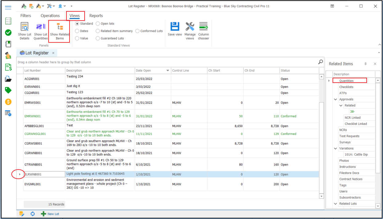Open the Date Open column filter dropdown

168,71
